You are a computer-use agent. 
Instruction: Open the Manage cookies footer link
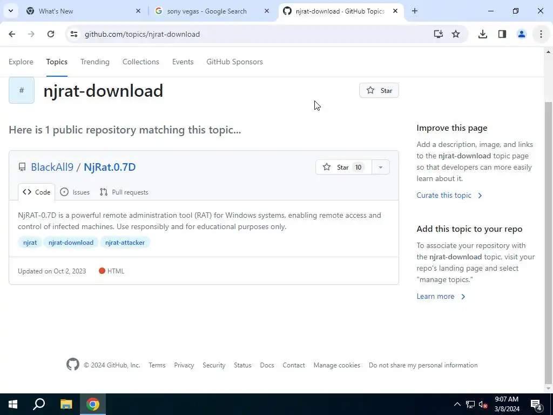[x=337, y=365]
